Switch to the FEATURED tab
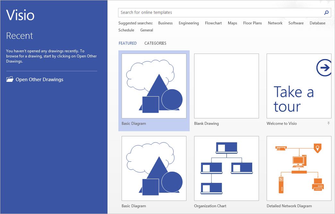335x214 pixels. (127, 43)
